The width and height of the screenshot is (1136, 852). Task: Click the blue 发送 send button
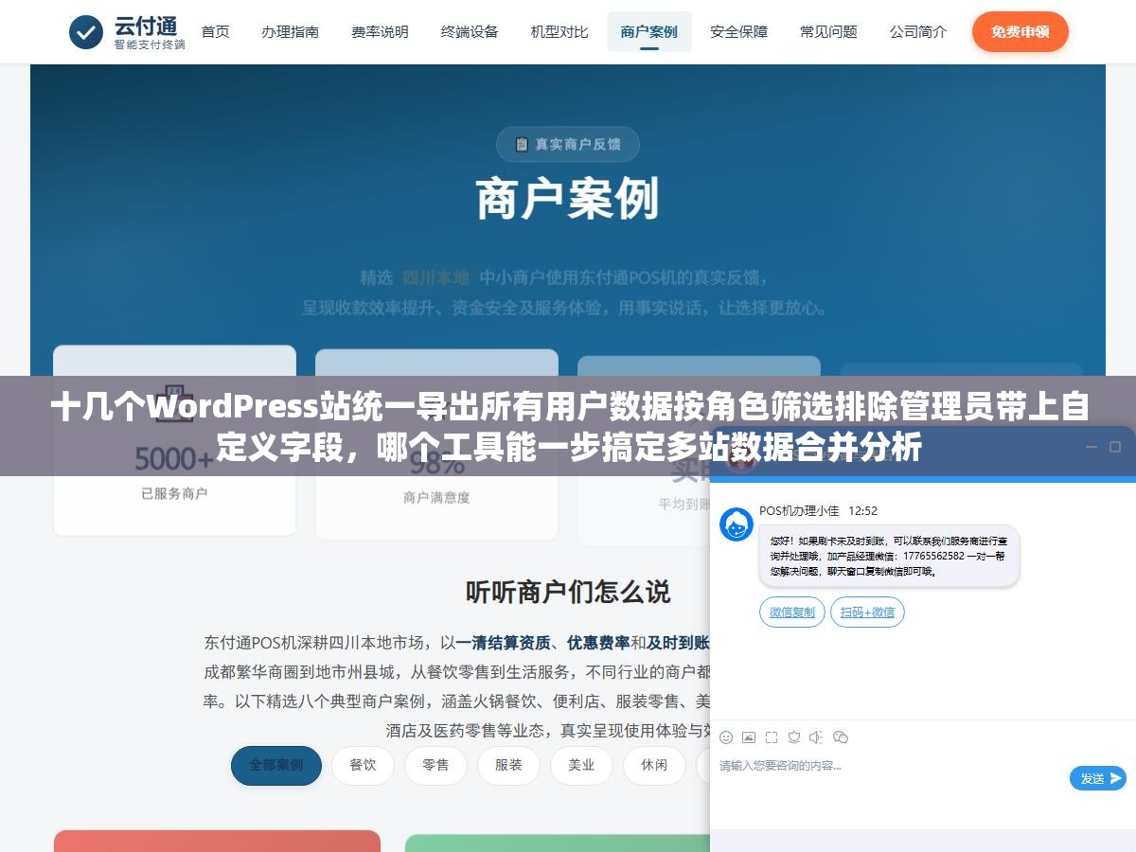(1098, 778)
